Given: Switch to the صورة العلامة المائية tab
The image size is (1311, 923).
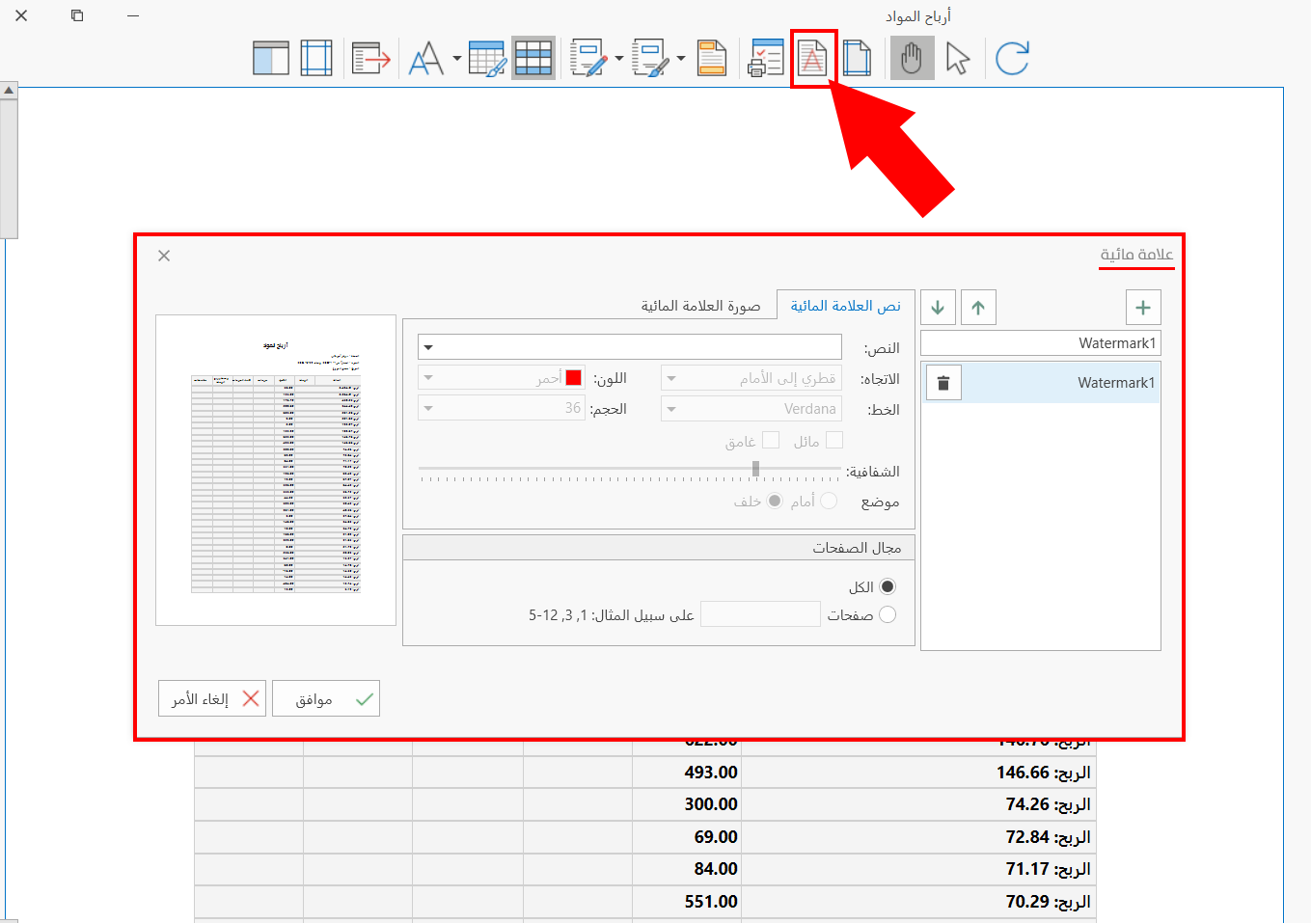Looking at the screenshot, I should click(701, 306).
